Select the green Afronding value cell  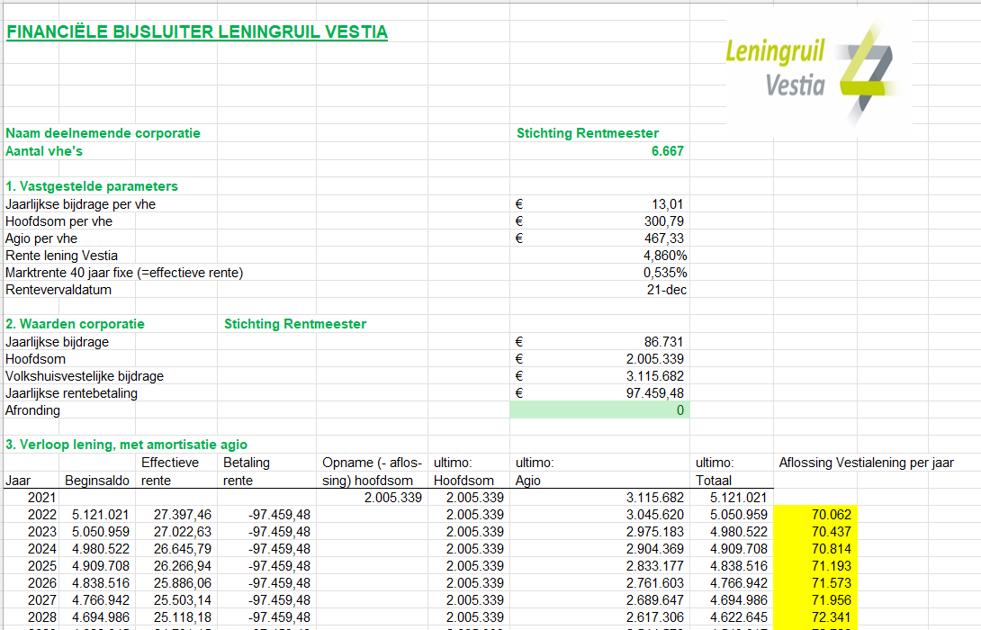tap(599, 410)
